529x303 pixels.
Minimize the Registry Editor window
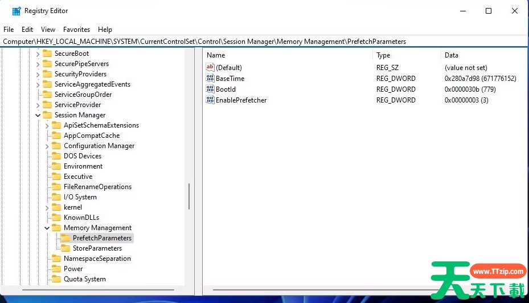pos(463,11)
